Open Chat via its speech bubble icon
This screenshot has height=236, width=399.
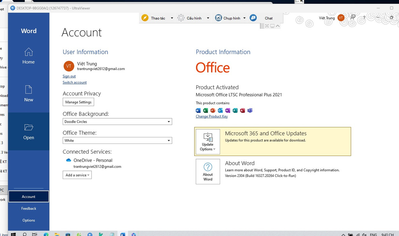click(253, 18)
